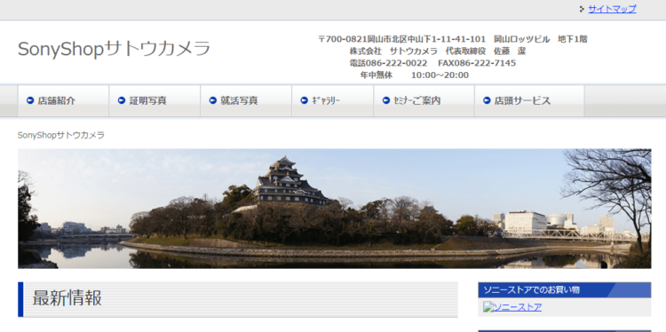Viewport: 666px width, 332px height.
Task: Click the SonyShopサトウカメラ site title
Action: (x=114, y=49)
